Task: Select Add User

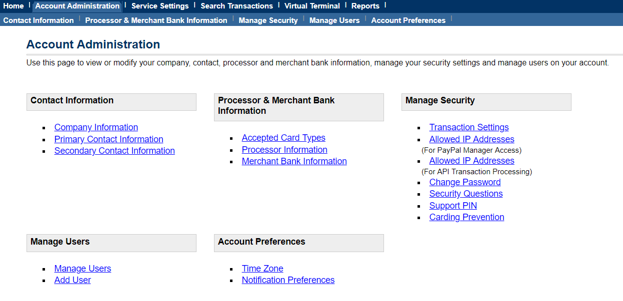Action: (72, 280)
